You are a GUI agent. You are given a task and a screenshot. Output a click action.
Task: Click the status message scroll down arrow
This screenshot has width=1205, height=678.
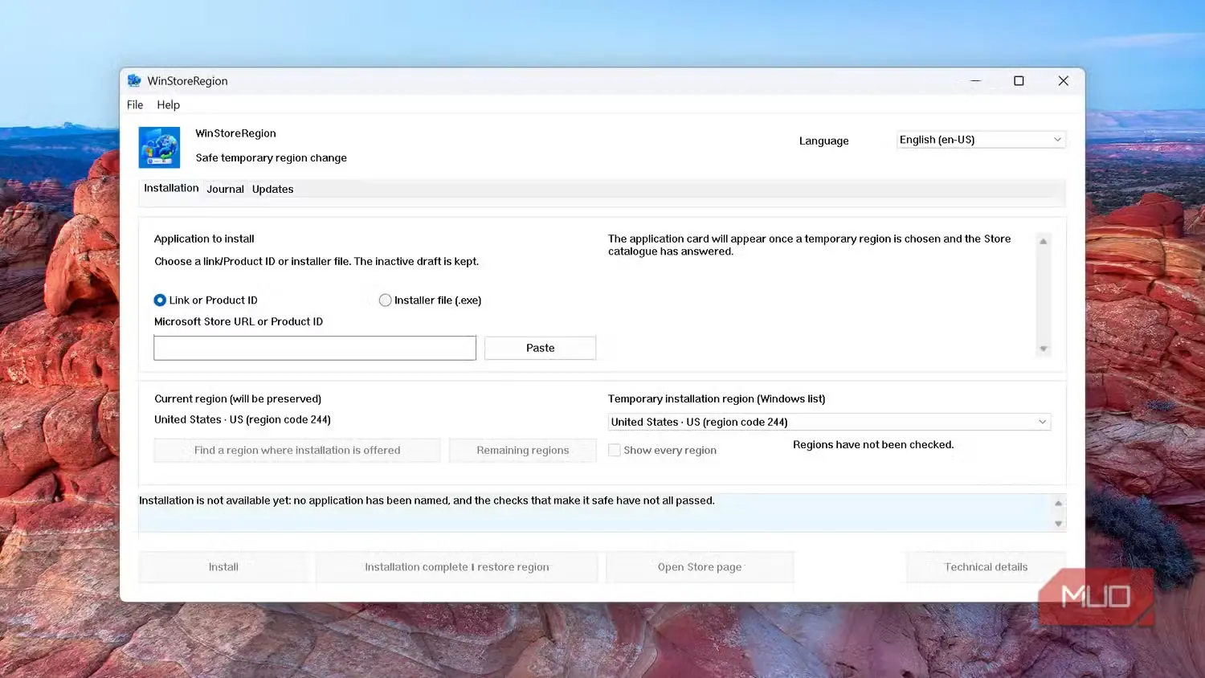1059,524
